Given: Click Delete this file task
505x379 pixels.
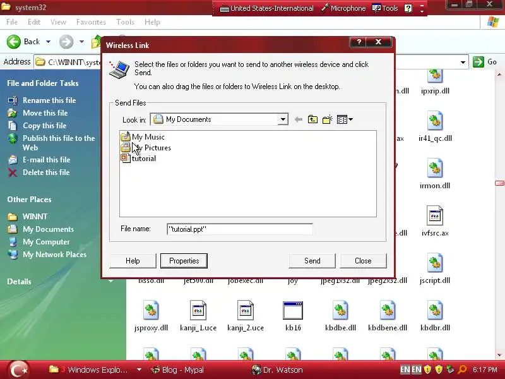Looking at the screenshot, I should coord(46,172).
